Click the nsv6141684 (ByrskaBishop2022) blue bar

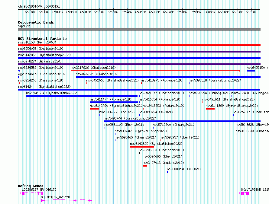[82, 96]
